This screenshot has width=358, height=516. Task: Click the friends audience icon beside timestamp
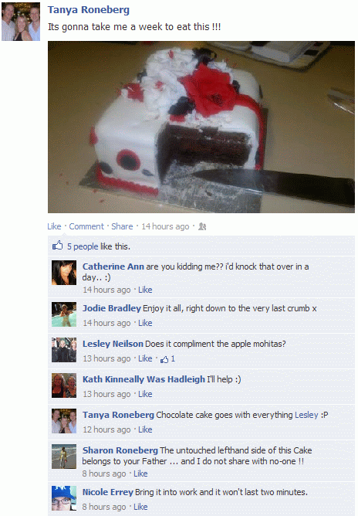point(202,226)
